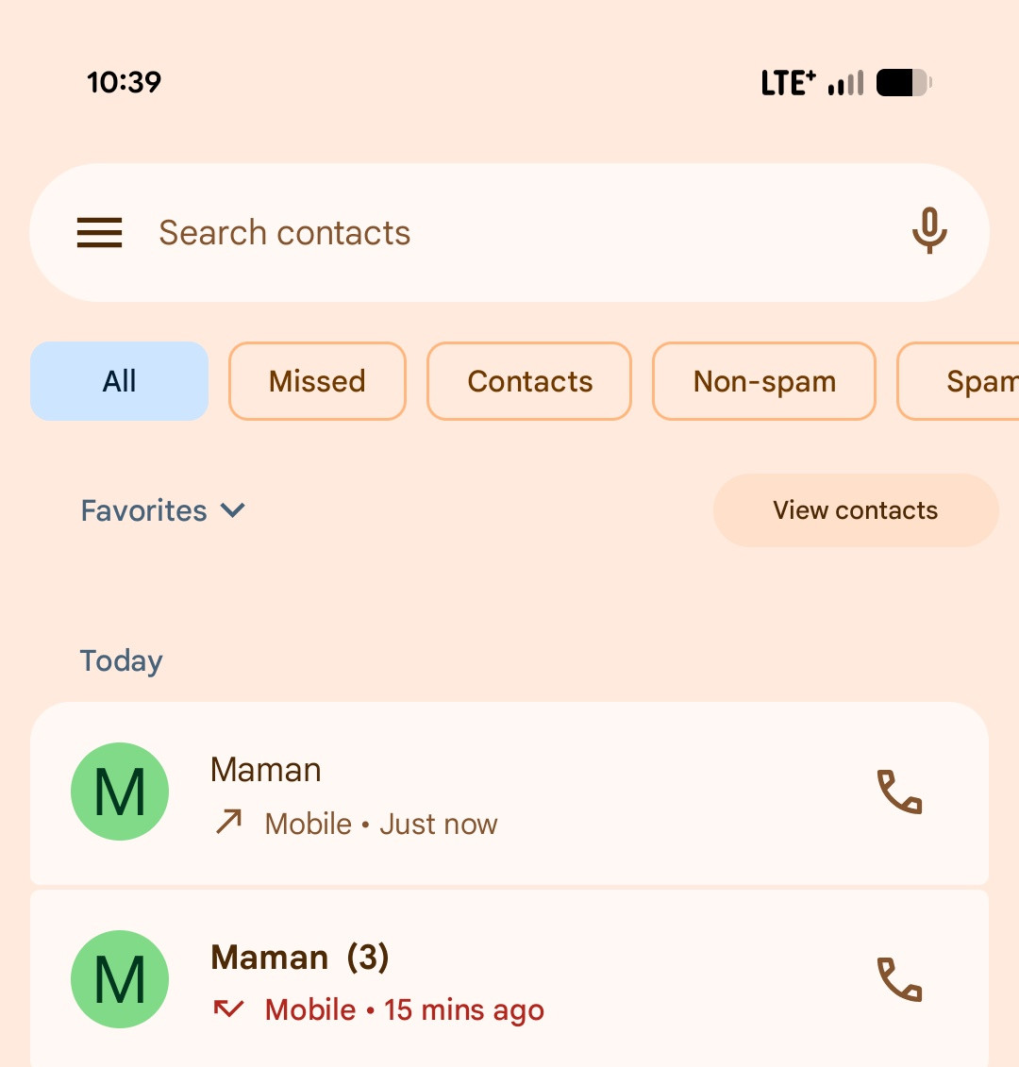Open Maman avatar in outgoing call entry
This screenshot has height=1067, width=1019.
(120, 792)
